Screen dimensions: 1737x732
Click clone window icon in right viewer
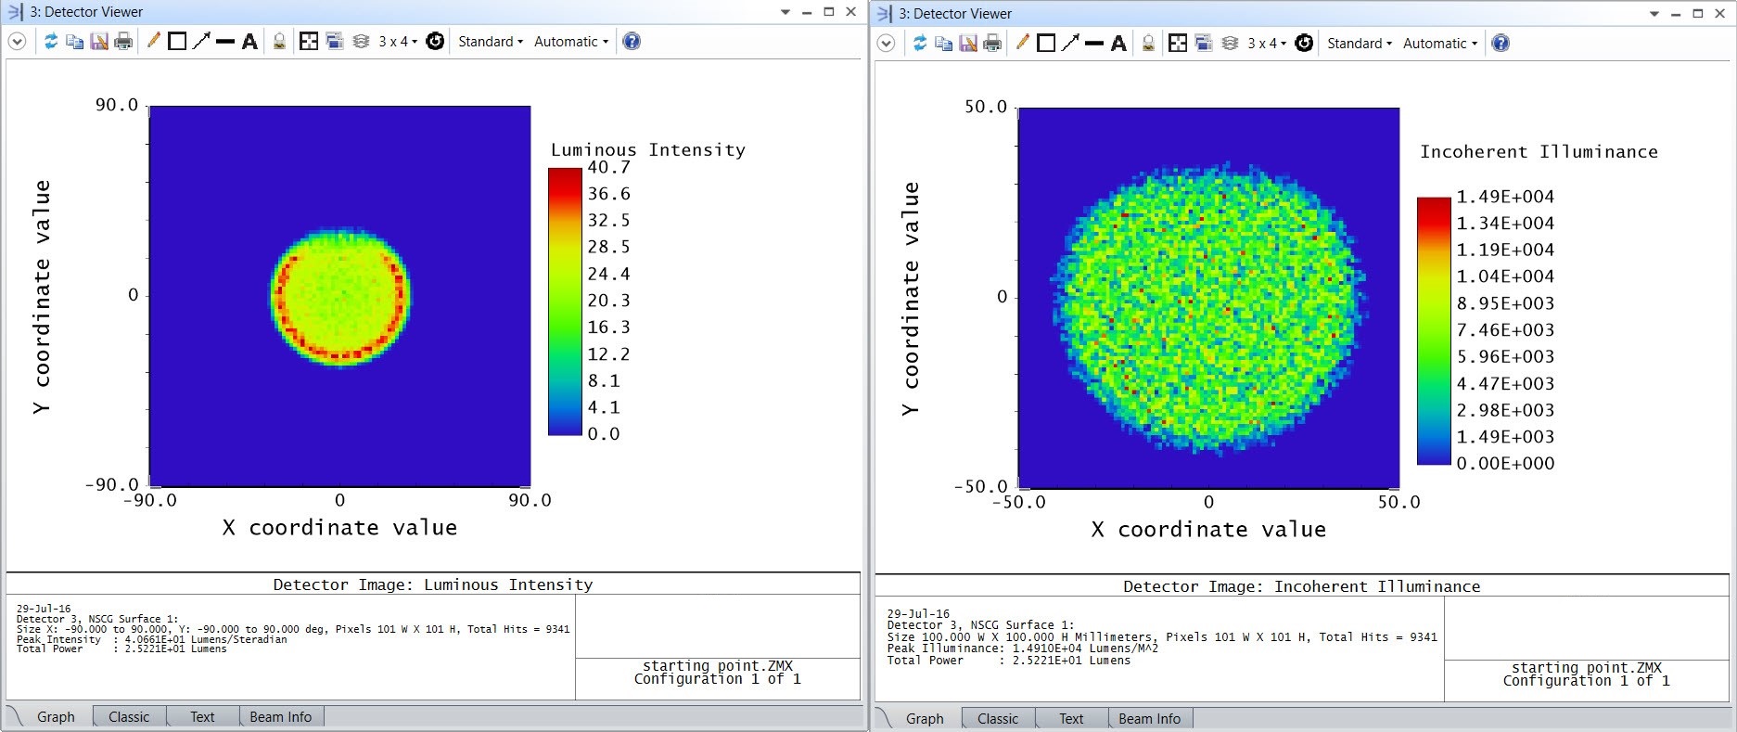pyautogui.click(x=1204, y=44)
